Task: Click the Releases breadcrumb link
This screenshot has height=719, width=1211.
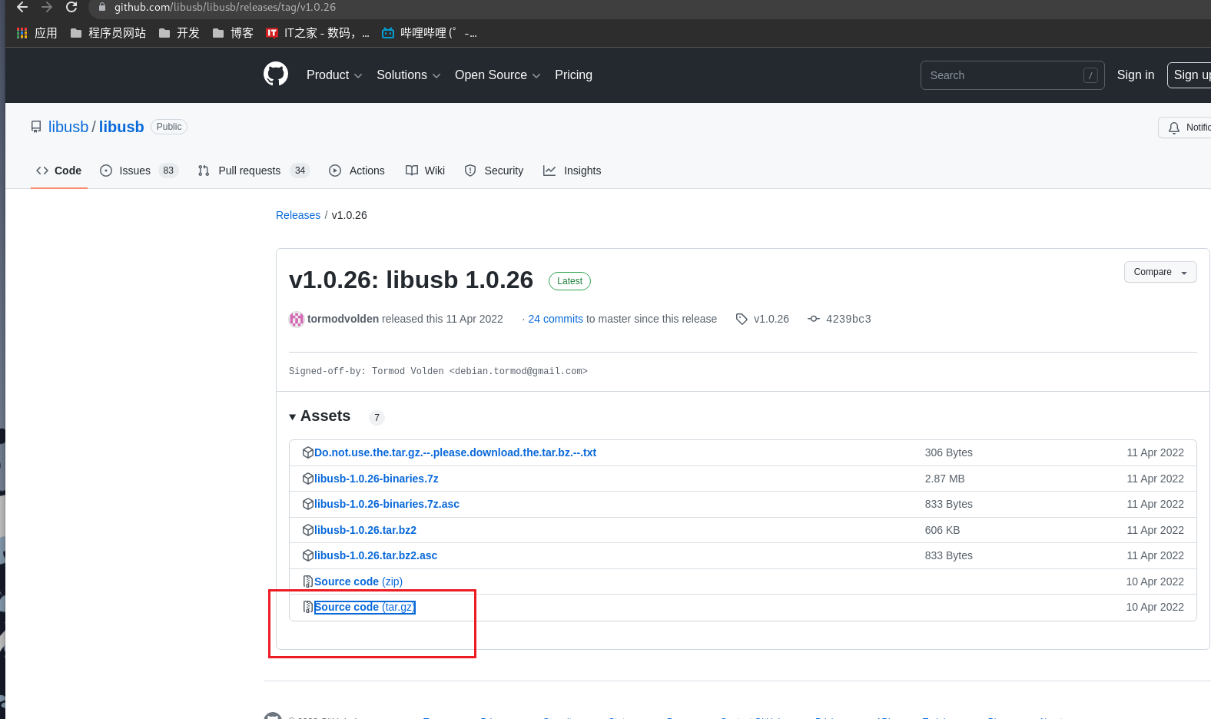Action: [x=298, y=215]
